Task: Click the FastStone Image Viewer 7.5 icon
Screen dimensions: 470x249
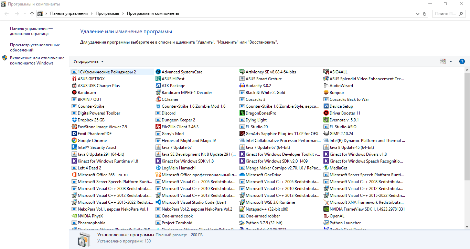Action: tap(74, 127)
